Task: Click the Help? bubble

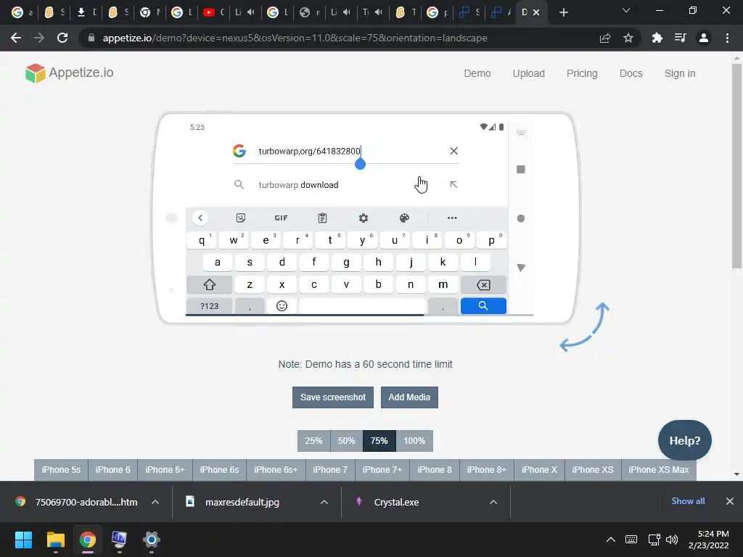Action: (685, 440)
